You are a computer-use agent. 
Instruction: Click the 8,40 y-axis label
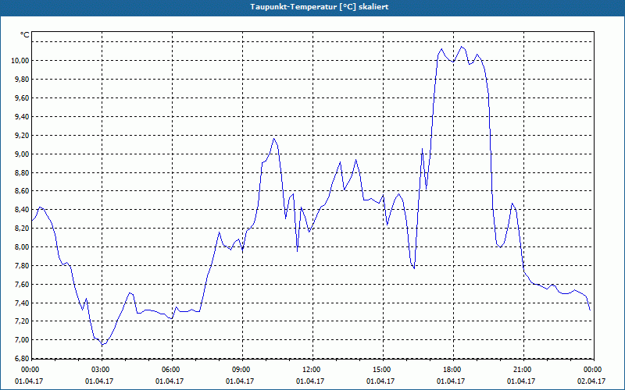tap(22, 210)
